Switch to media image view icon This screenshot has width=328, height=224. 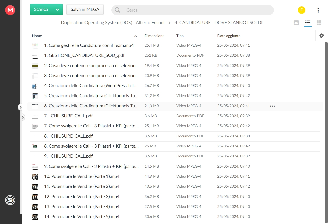[x=296, y=23]
